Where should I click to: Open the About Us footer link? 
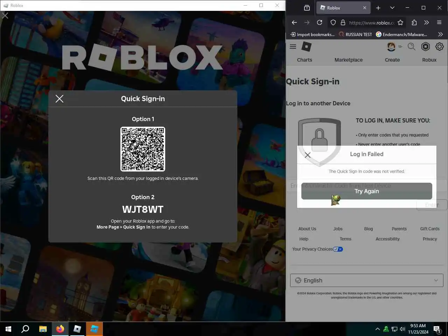pyautogui.click(x=307, y=229)
